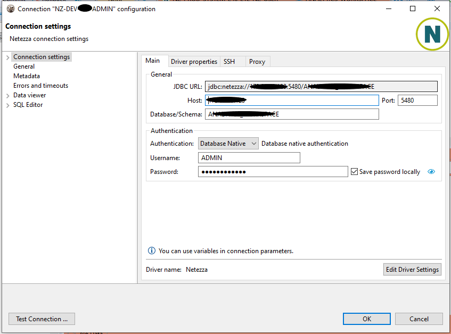The height and width of the screenshot is (334, 451).
Task: Reveal the password with the eye icon
Action: [431, 171]
